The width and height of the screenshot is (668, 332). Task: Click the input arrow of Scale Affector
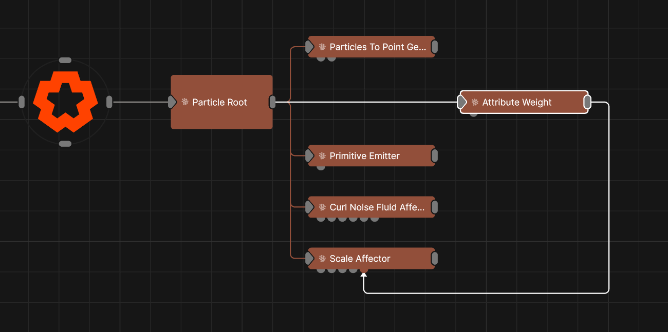click(x=310, y=259)
